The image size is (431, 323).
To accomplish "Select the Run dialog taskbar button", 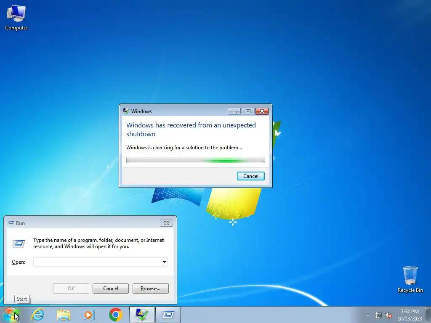I will pos(168,315).
